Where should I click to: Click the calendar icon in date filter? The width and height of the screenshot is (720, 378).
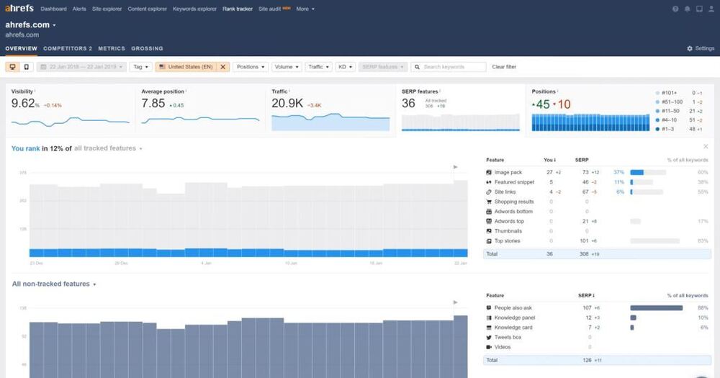pyautogui.click(x=44, y=67)
